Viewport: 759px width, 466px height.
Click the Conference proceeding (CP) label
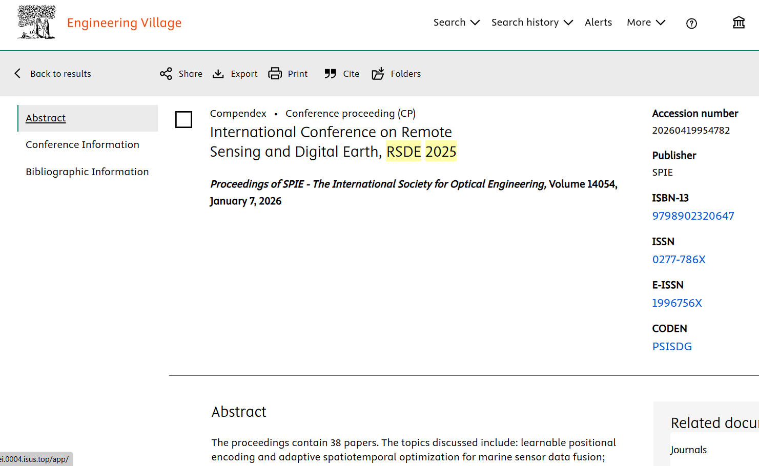click(351, 114)
